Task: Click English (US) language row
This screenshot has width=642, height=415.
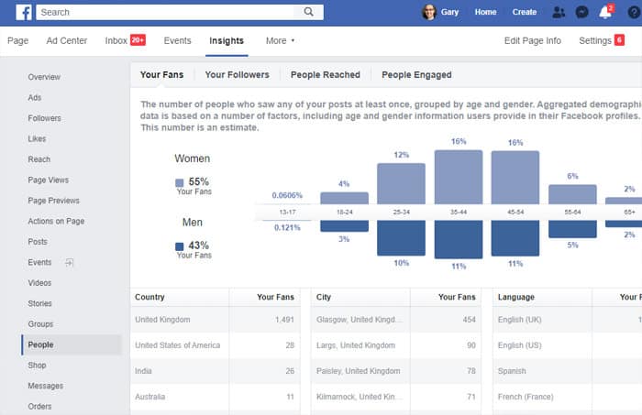Action: pos(568,345)
